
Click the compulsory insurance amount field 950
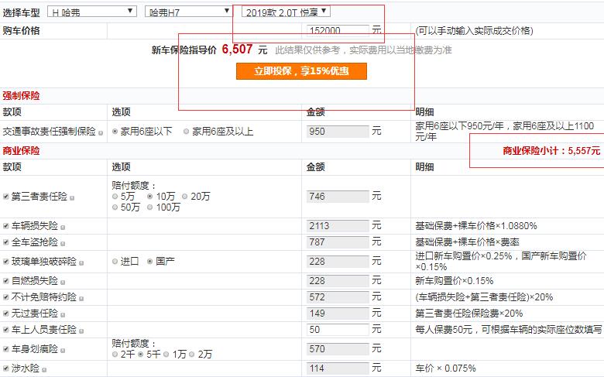pos(338,132)
